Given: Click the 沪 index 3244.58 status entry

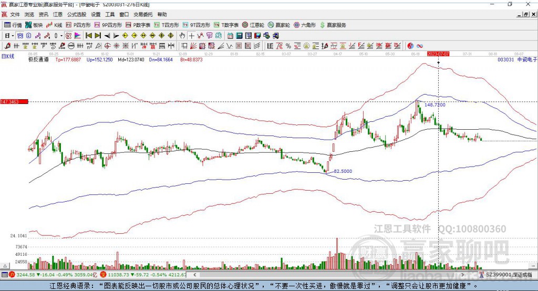Looking at the screenshot, I should pyautogui.click(x=53, y=275).
